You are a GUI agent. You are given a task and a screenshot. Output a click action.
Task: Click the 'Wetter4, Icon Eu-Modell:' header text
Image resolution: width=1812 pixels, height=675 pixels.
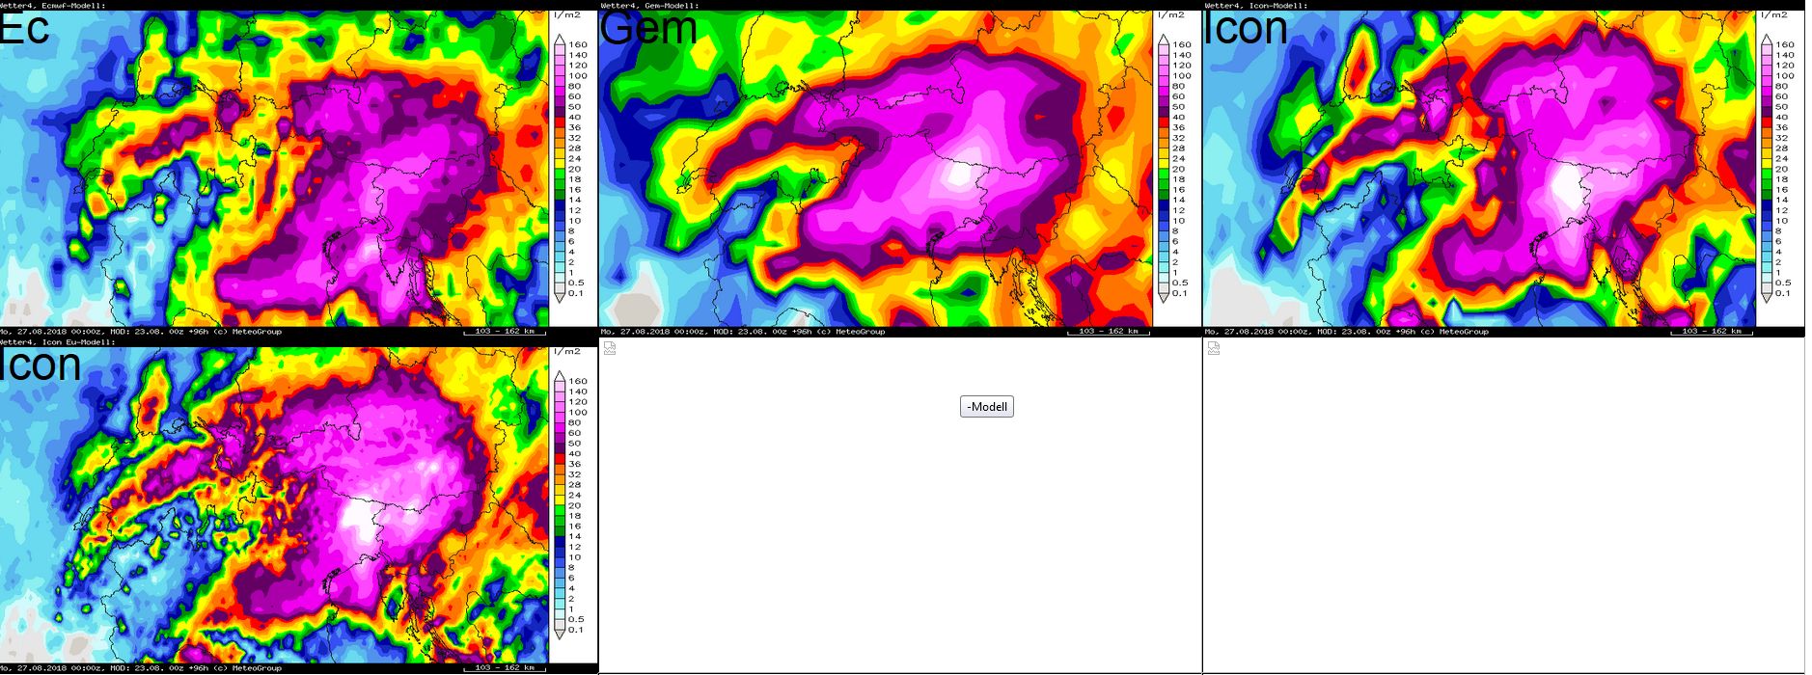[x=58, y=341]
